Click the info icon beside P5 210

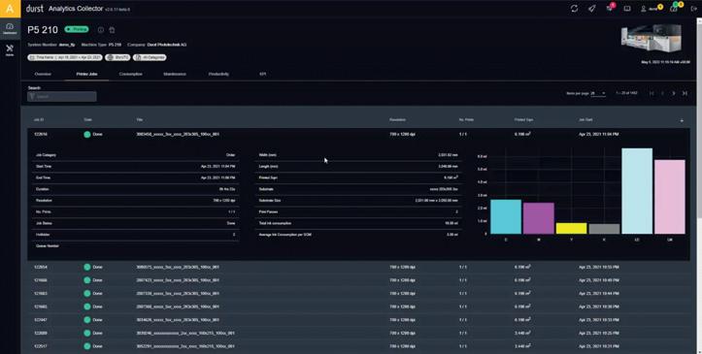(x=101, y=30)
